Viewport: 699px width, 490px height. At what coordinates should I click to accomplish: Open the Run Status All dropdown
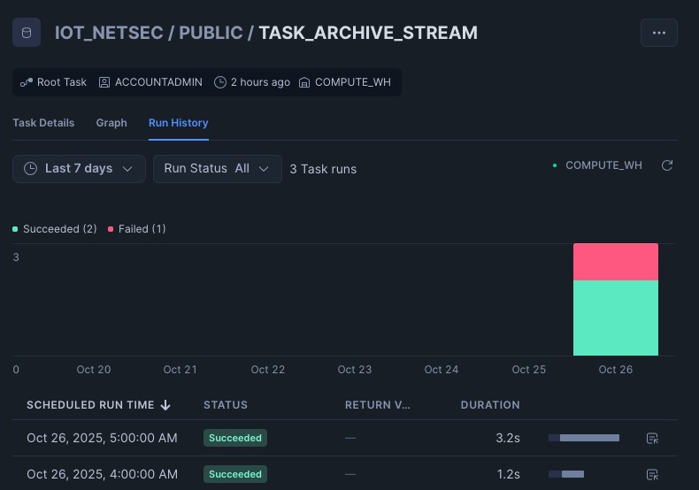[218, 169]
